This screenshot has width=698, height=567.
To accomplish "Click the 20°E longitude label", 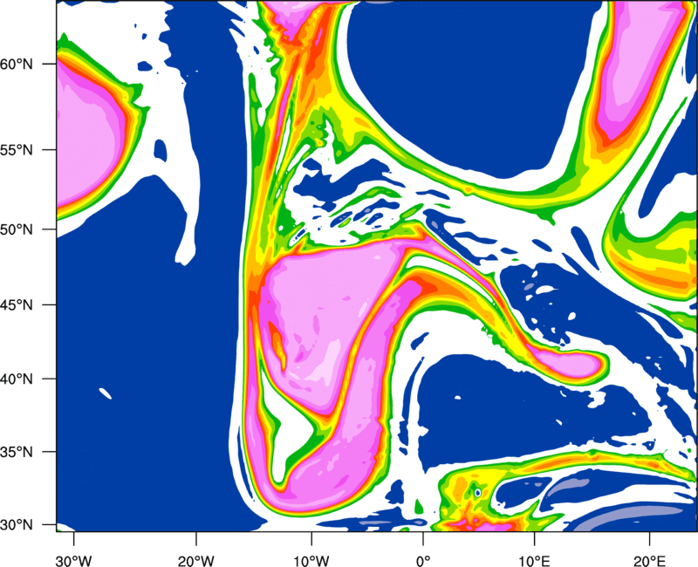I will click(649, 561).
